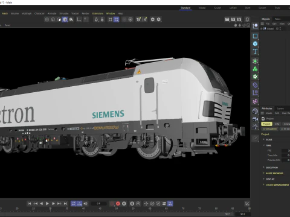The height and width of the screenshot is (217, 290).
Task: Click the purple Deformer bend icon
Action: coord(255,93)
